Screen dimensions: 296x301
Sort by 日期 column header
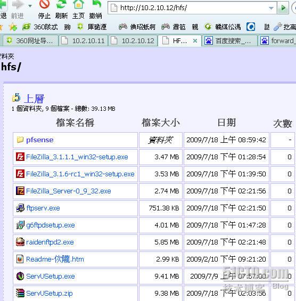click(227, 123)
